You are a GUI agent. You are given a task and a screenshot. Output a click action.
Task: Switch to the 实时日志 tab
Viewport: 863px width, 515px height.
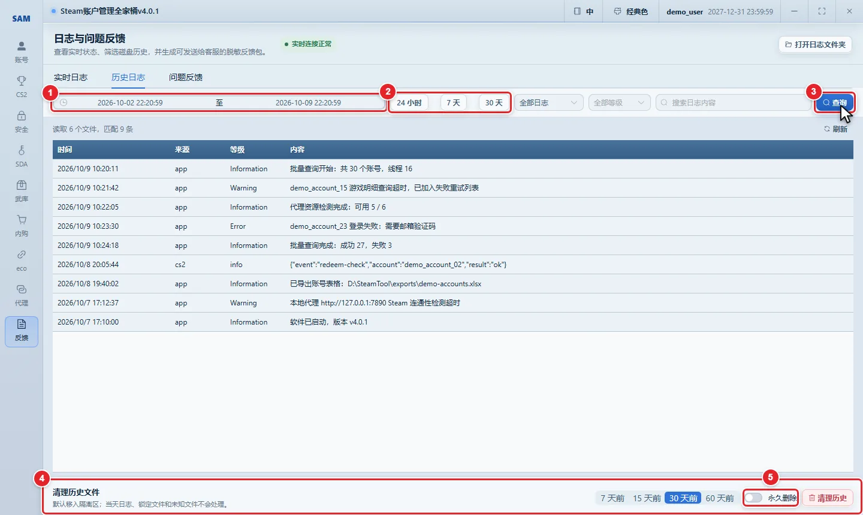coord(71,77)
